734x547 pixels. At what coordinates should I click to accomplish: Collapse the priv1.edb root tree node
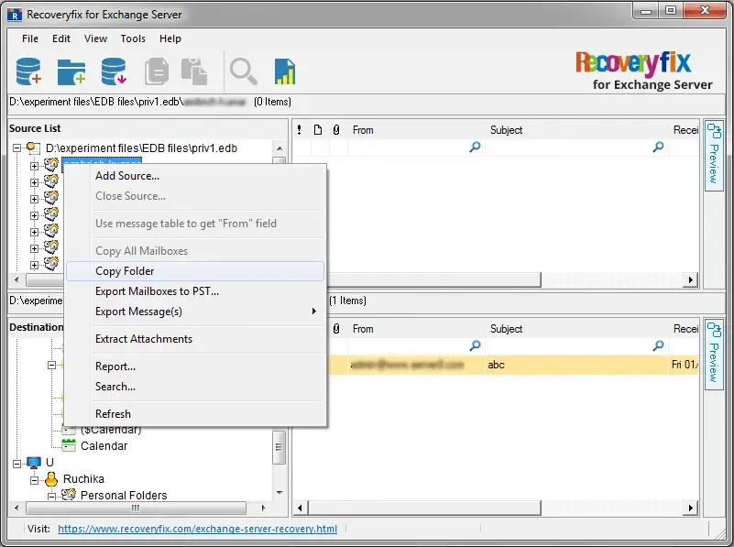[17, 148]
